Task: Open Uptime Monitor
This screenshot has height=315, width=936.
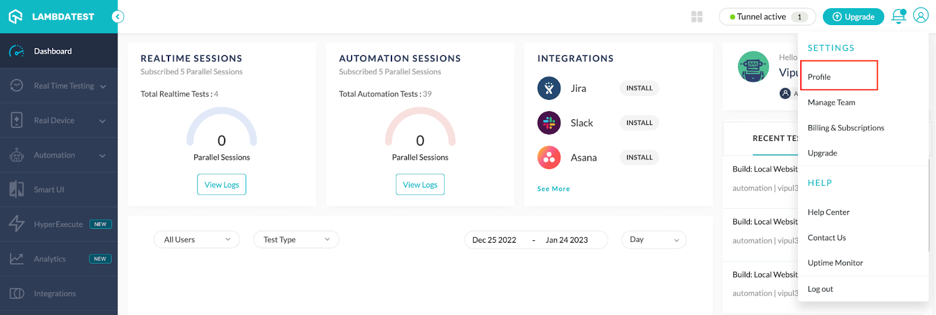Action: pos(835,263)
